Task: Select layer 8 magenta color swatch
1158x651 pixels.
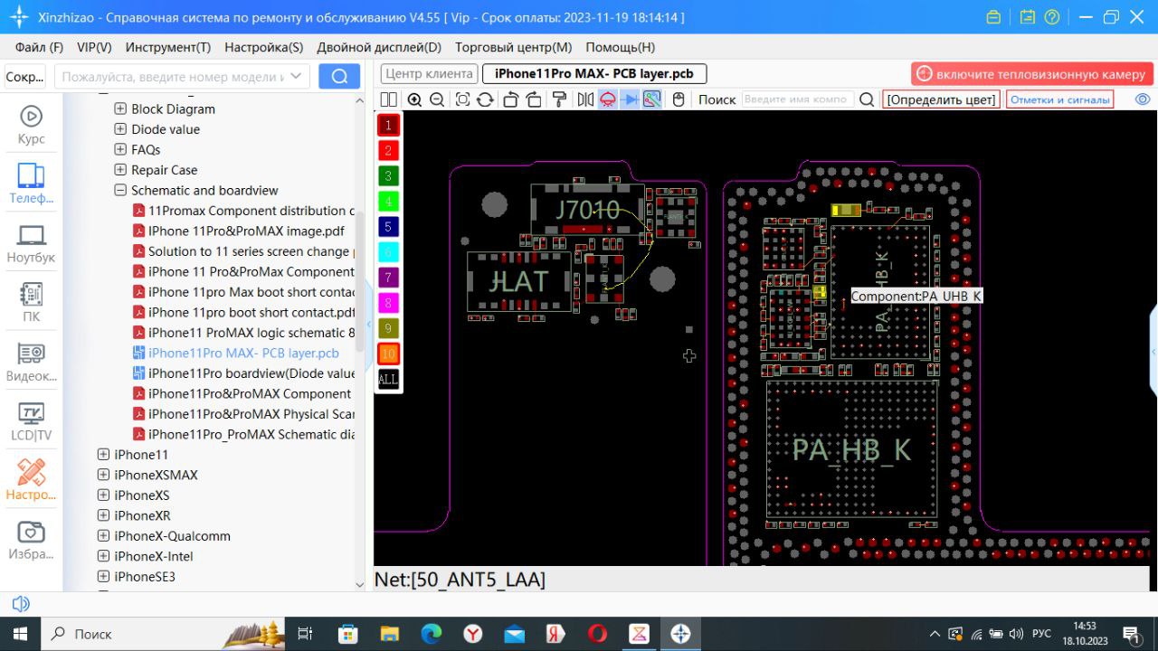Action: [388, 303]
